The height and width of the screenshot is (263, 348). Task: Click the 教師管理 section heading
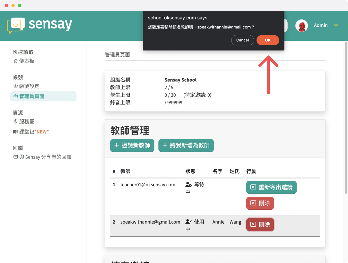tap(130, 131)
